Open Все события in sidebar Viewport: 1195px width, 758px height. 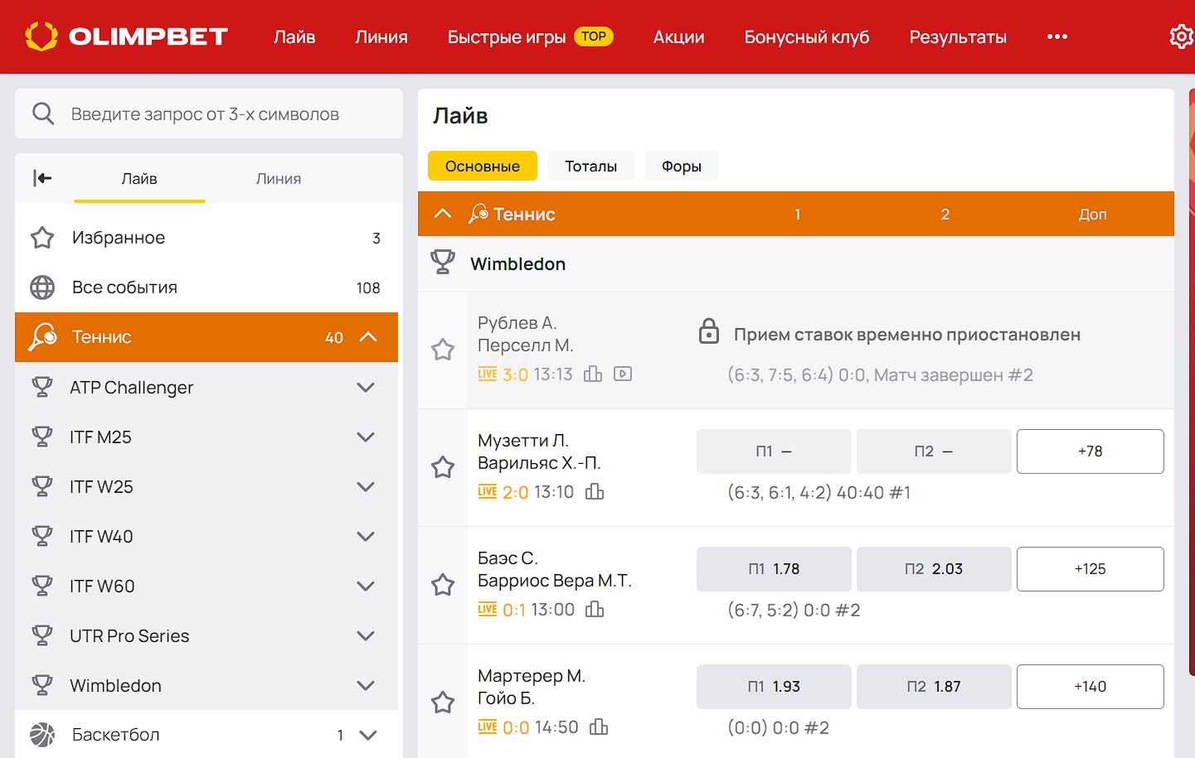206,287
